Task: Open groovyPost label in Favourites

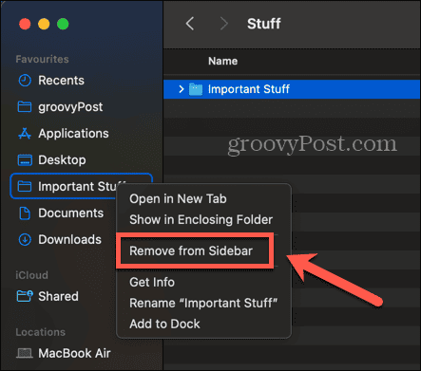Action: (70, 107)
